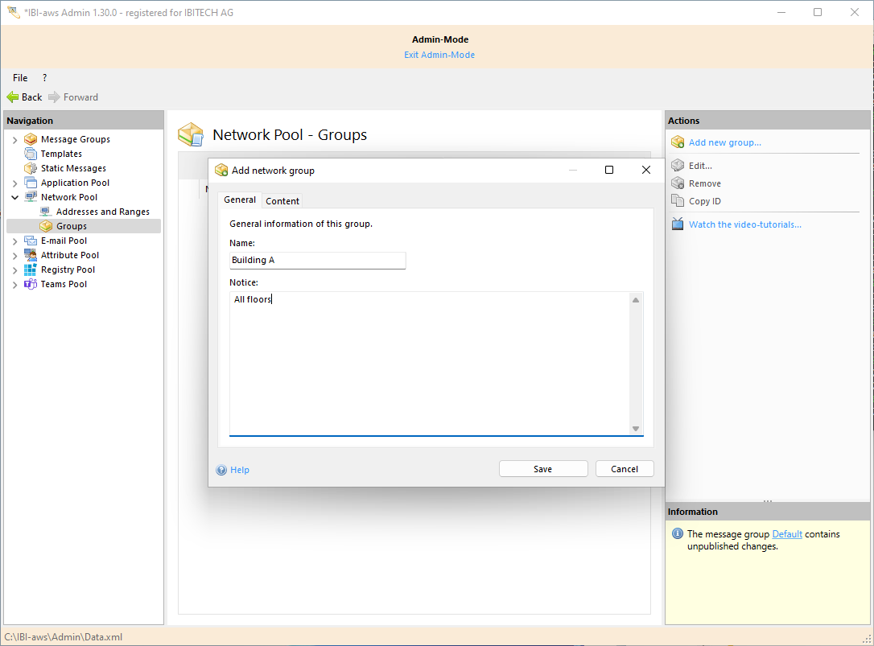
Task: Expand the Message Groups tree node
Action: click(x=14, y=140)
